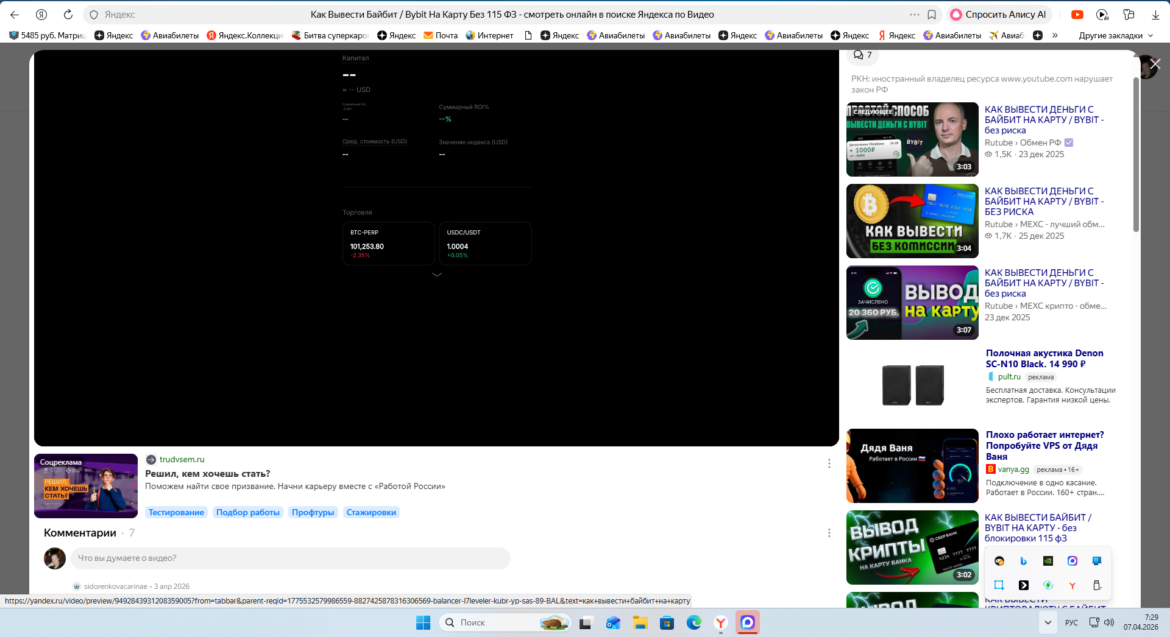Close the video preview overlay
Screen dimensions: 1170x637
pos(1155,63)
